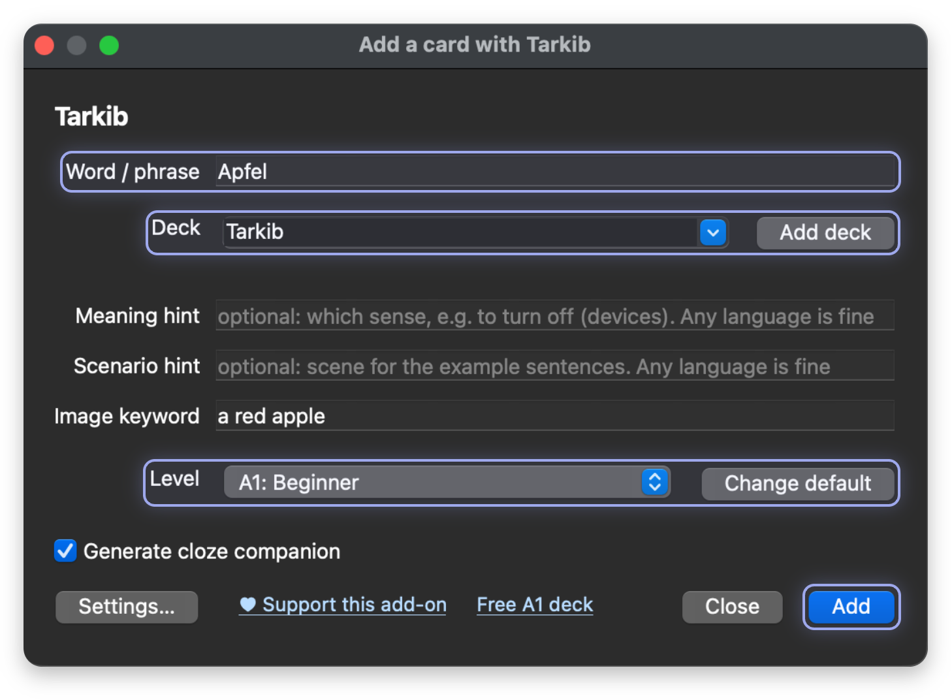Viewport: 952px width, 700px height.
Task: Click the Generate cloze companion label
Action: [x=212, y=551]
